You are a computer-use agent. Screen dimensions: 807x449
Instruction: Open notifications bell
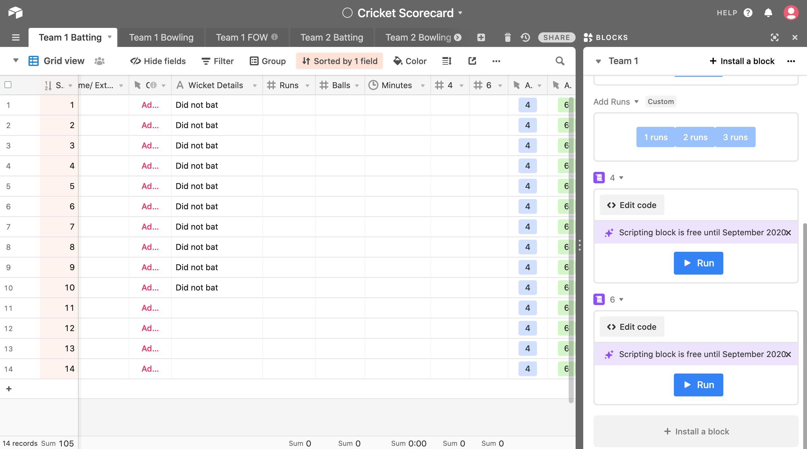768,13
